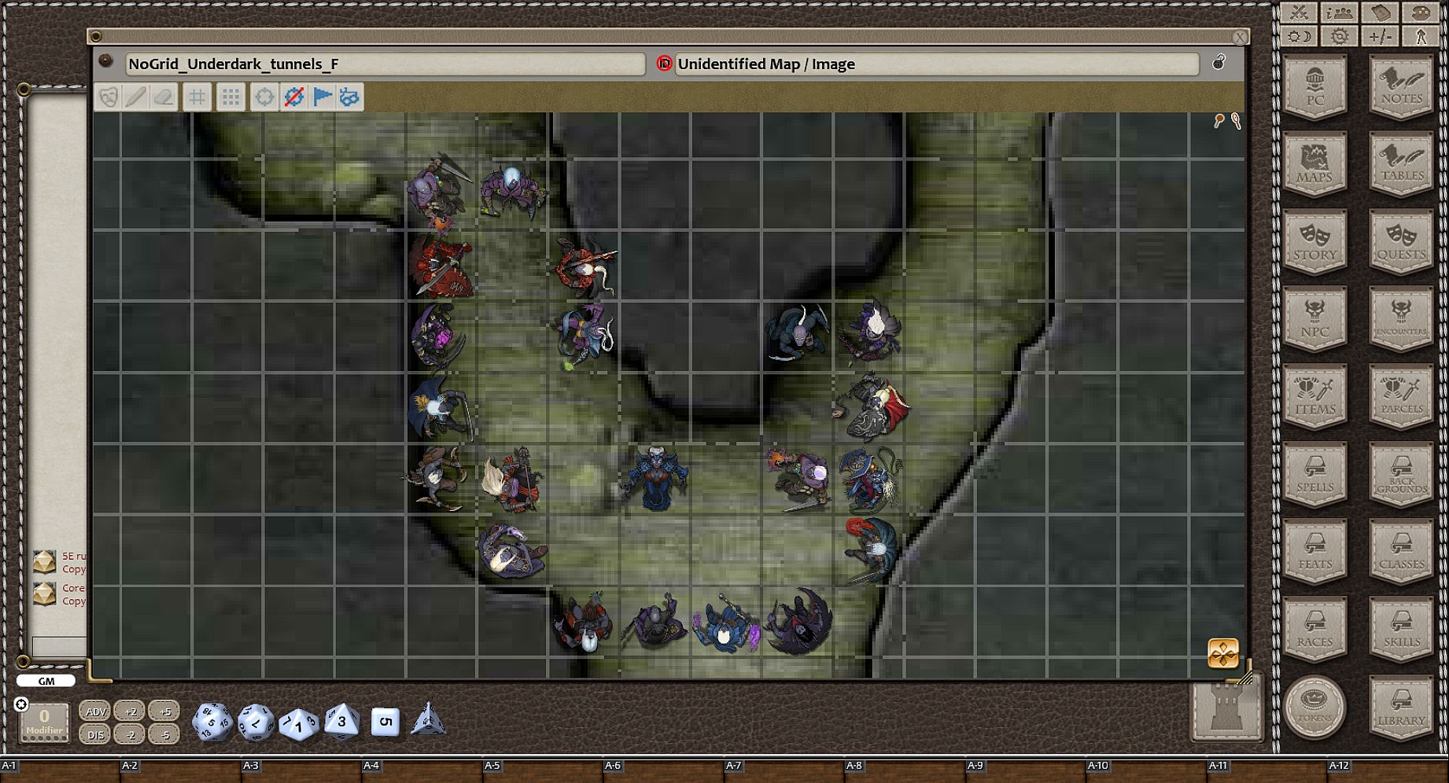1449x783 pixels.
Task: Open the Items sidebar button
Action: click(1315, 398)
